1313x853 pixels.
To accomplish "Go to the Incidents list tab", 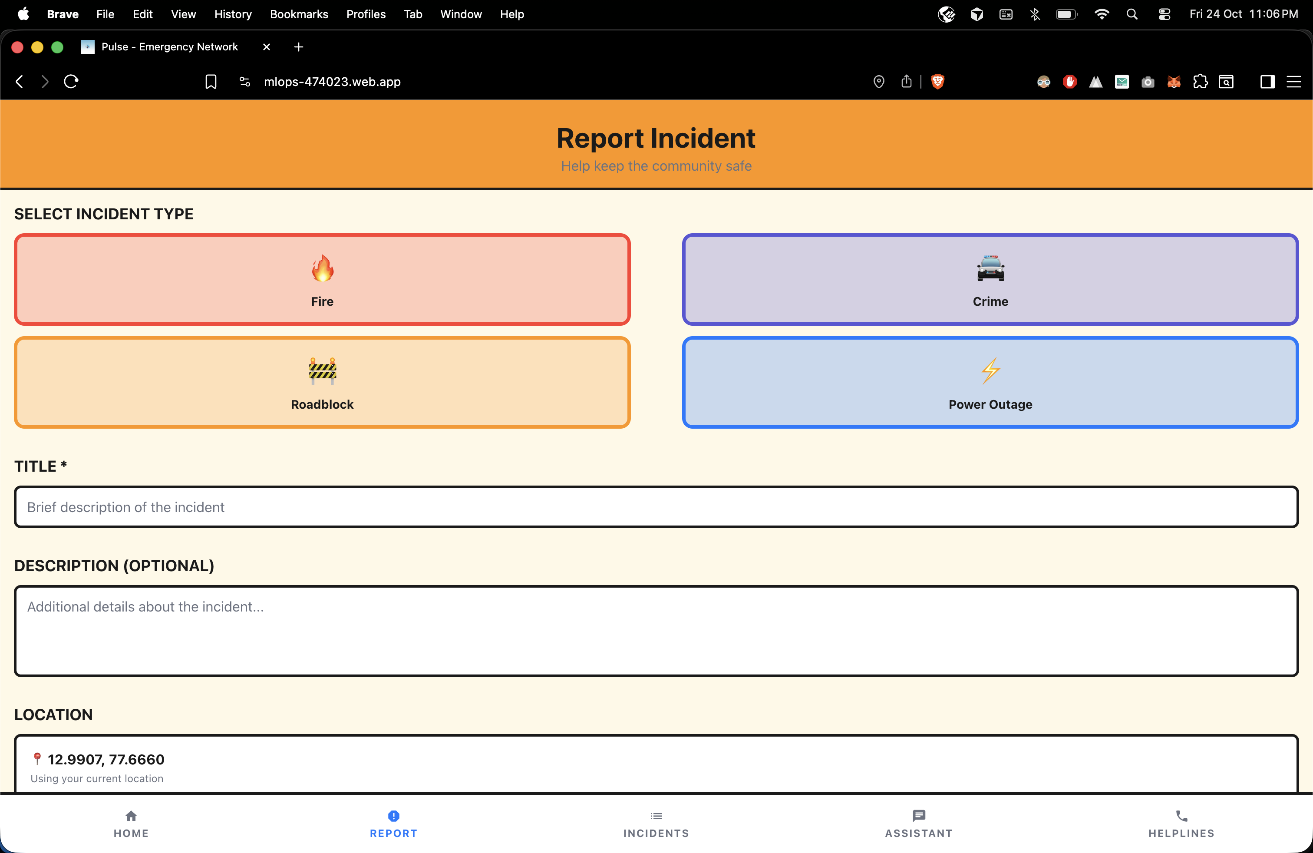I will [656, 823].
